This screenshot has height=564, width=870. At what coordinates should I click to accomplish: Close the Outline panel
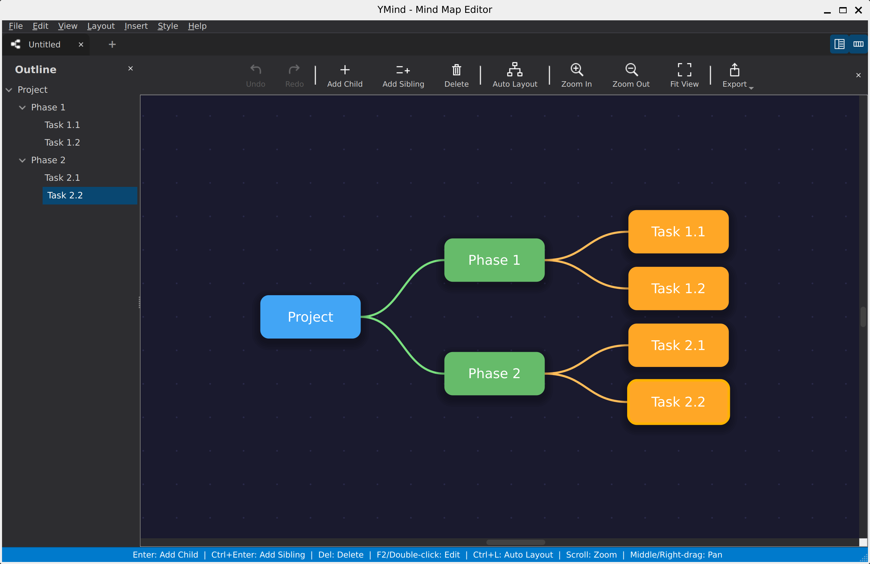coord(131,68)
